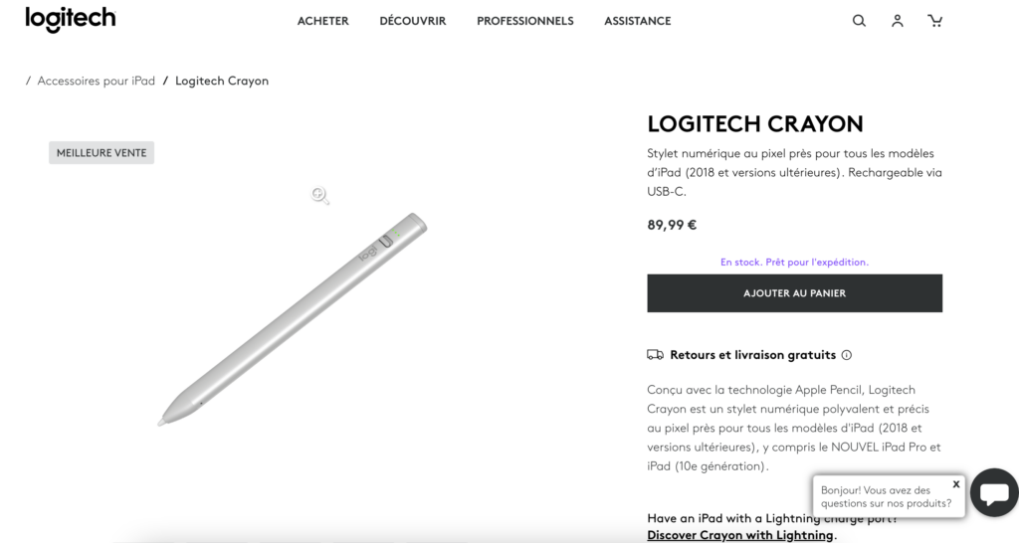1019x543 pixels.
Task: Follow the Discover Crayon with Lightning link
Action: click(739, 535)
